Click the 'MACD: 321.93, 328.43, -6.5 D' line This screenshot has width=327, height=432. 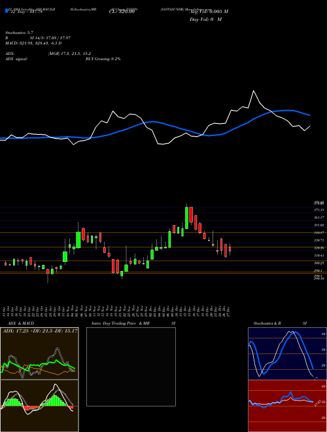click(33, 43)
